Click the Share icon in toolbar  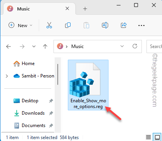click(124, 25)
